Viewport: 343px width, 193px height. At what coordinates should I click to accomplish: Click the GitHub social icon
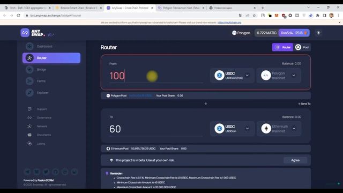coord(56,172)
